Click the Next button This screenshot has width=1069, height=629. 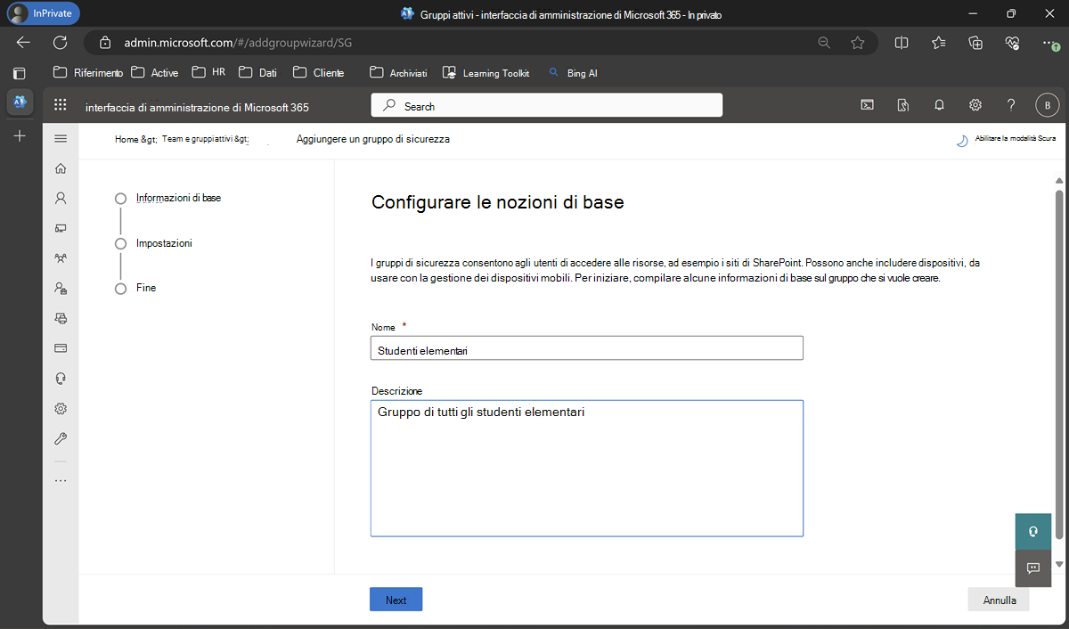[396, 600]
